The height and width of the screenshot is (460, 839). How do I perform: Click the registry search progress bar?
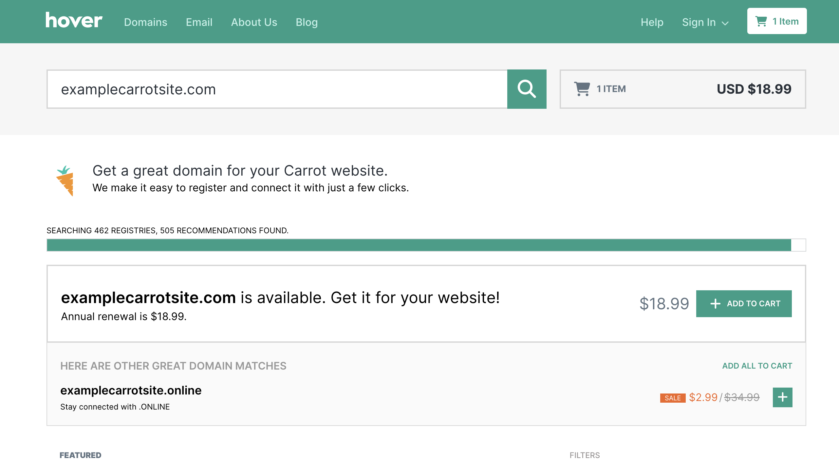pos(426,245)
